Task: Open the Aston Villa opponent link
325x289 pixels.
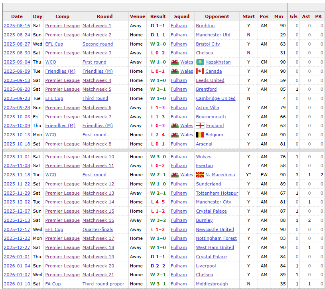Action: [x=207, y=108]
